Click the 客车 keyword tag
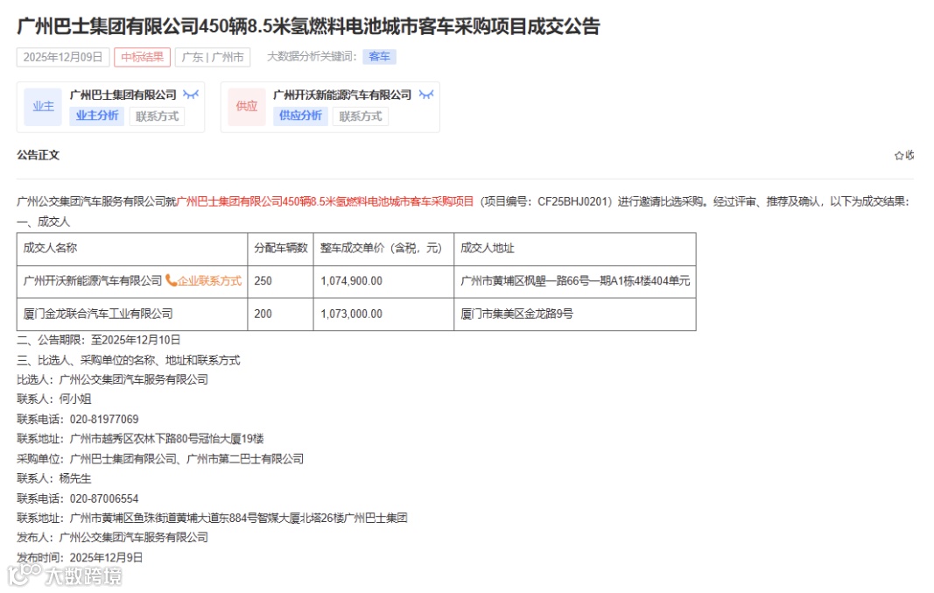The height and width of the screenshot is (593, 934). tap(379, 57)
